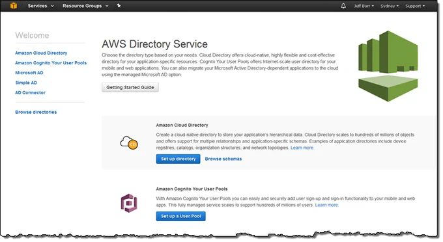
Task: Click the Amazon Cloud Directory cloud icon
Action: pyautogui.click(x=129, y=142)
